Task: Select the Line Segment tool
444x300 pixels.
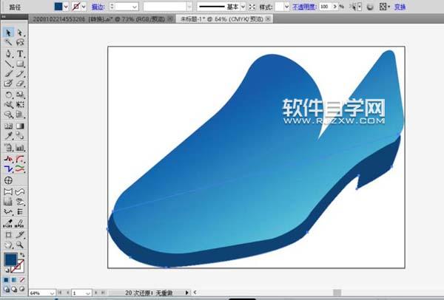Action: point(8,64)
